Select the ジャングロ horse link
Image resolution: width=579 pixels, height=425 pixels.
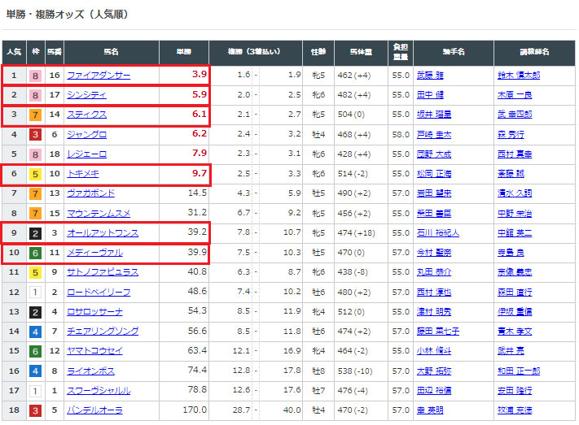click(x=87, y=134)
